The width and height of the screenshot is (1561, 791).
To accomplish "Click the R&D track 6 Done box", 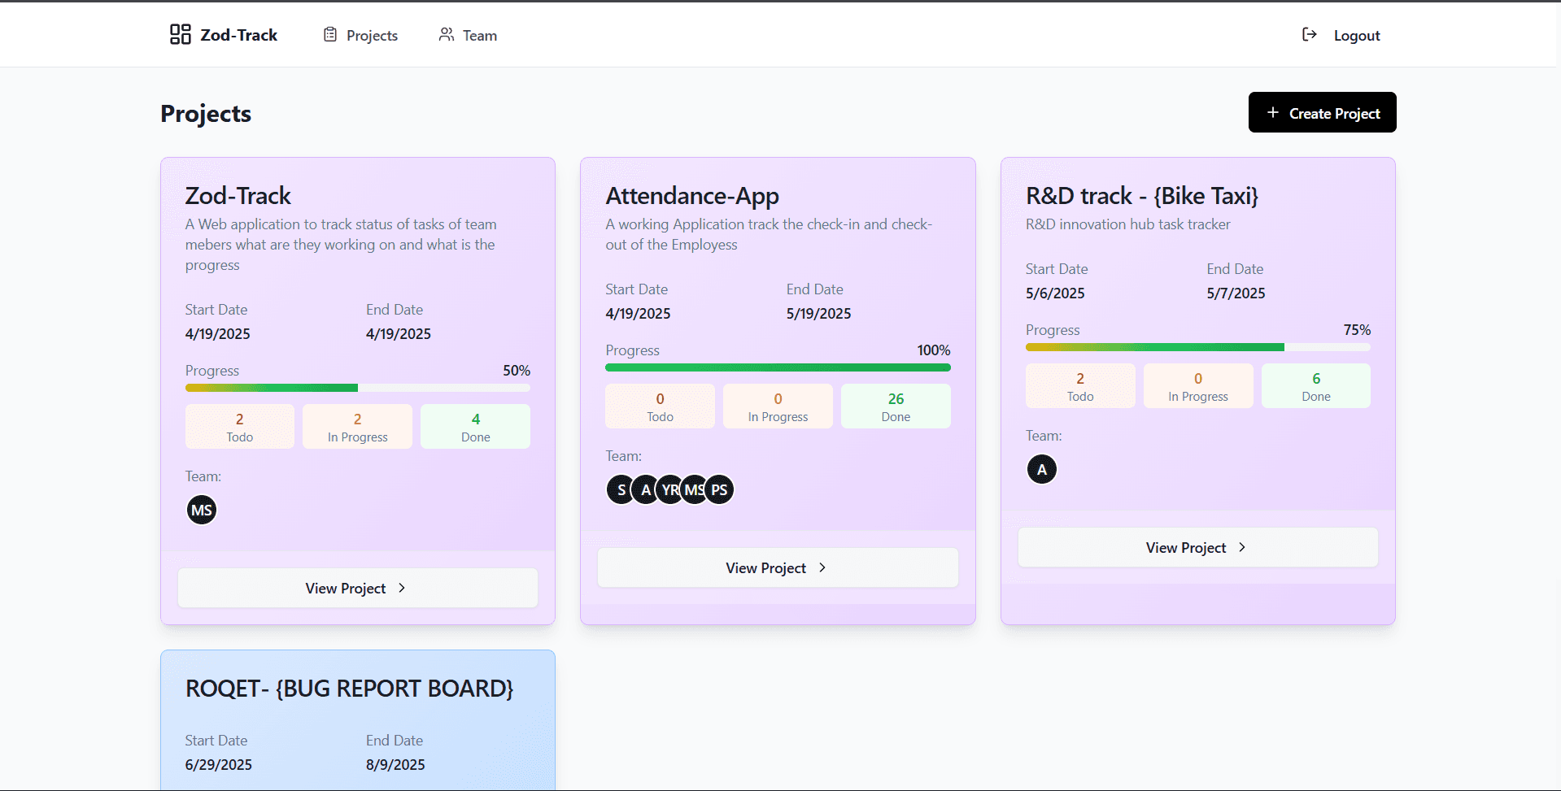I will [x=1316, y=386].
